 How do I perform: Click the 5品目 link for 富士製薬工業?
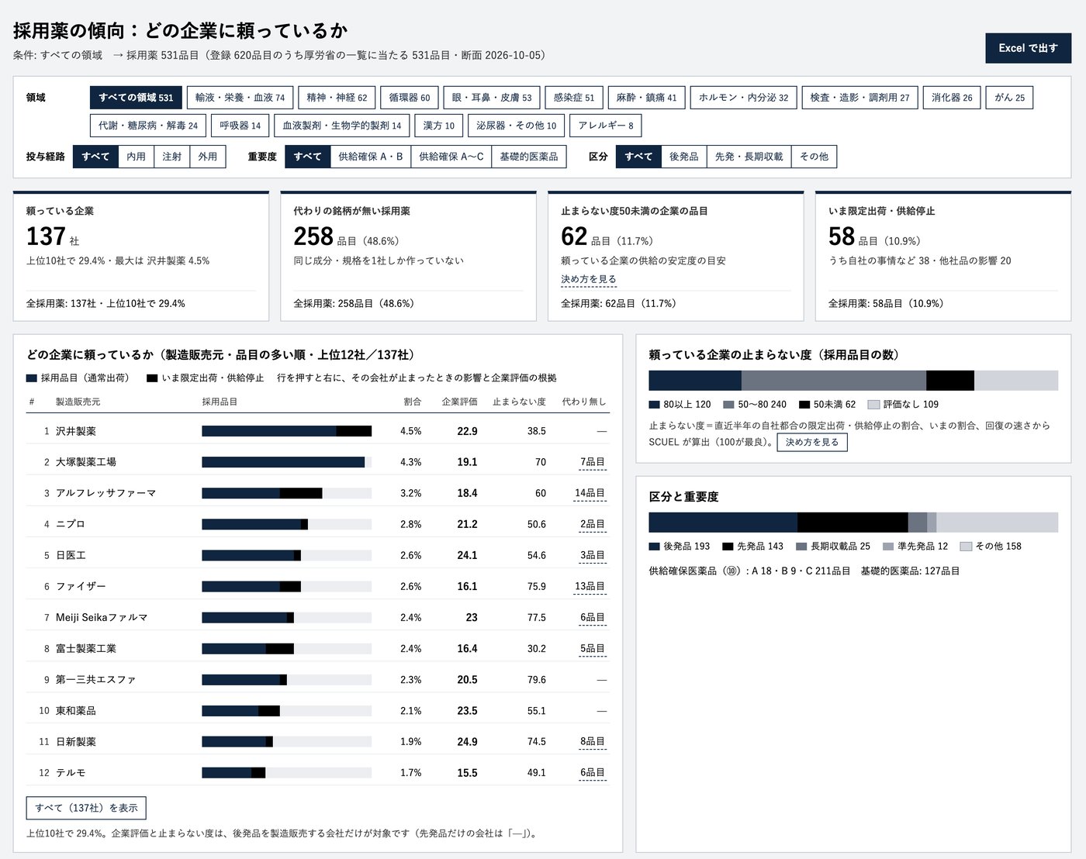[593, 648]
